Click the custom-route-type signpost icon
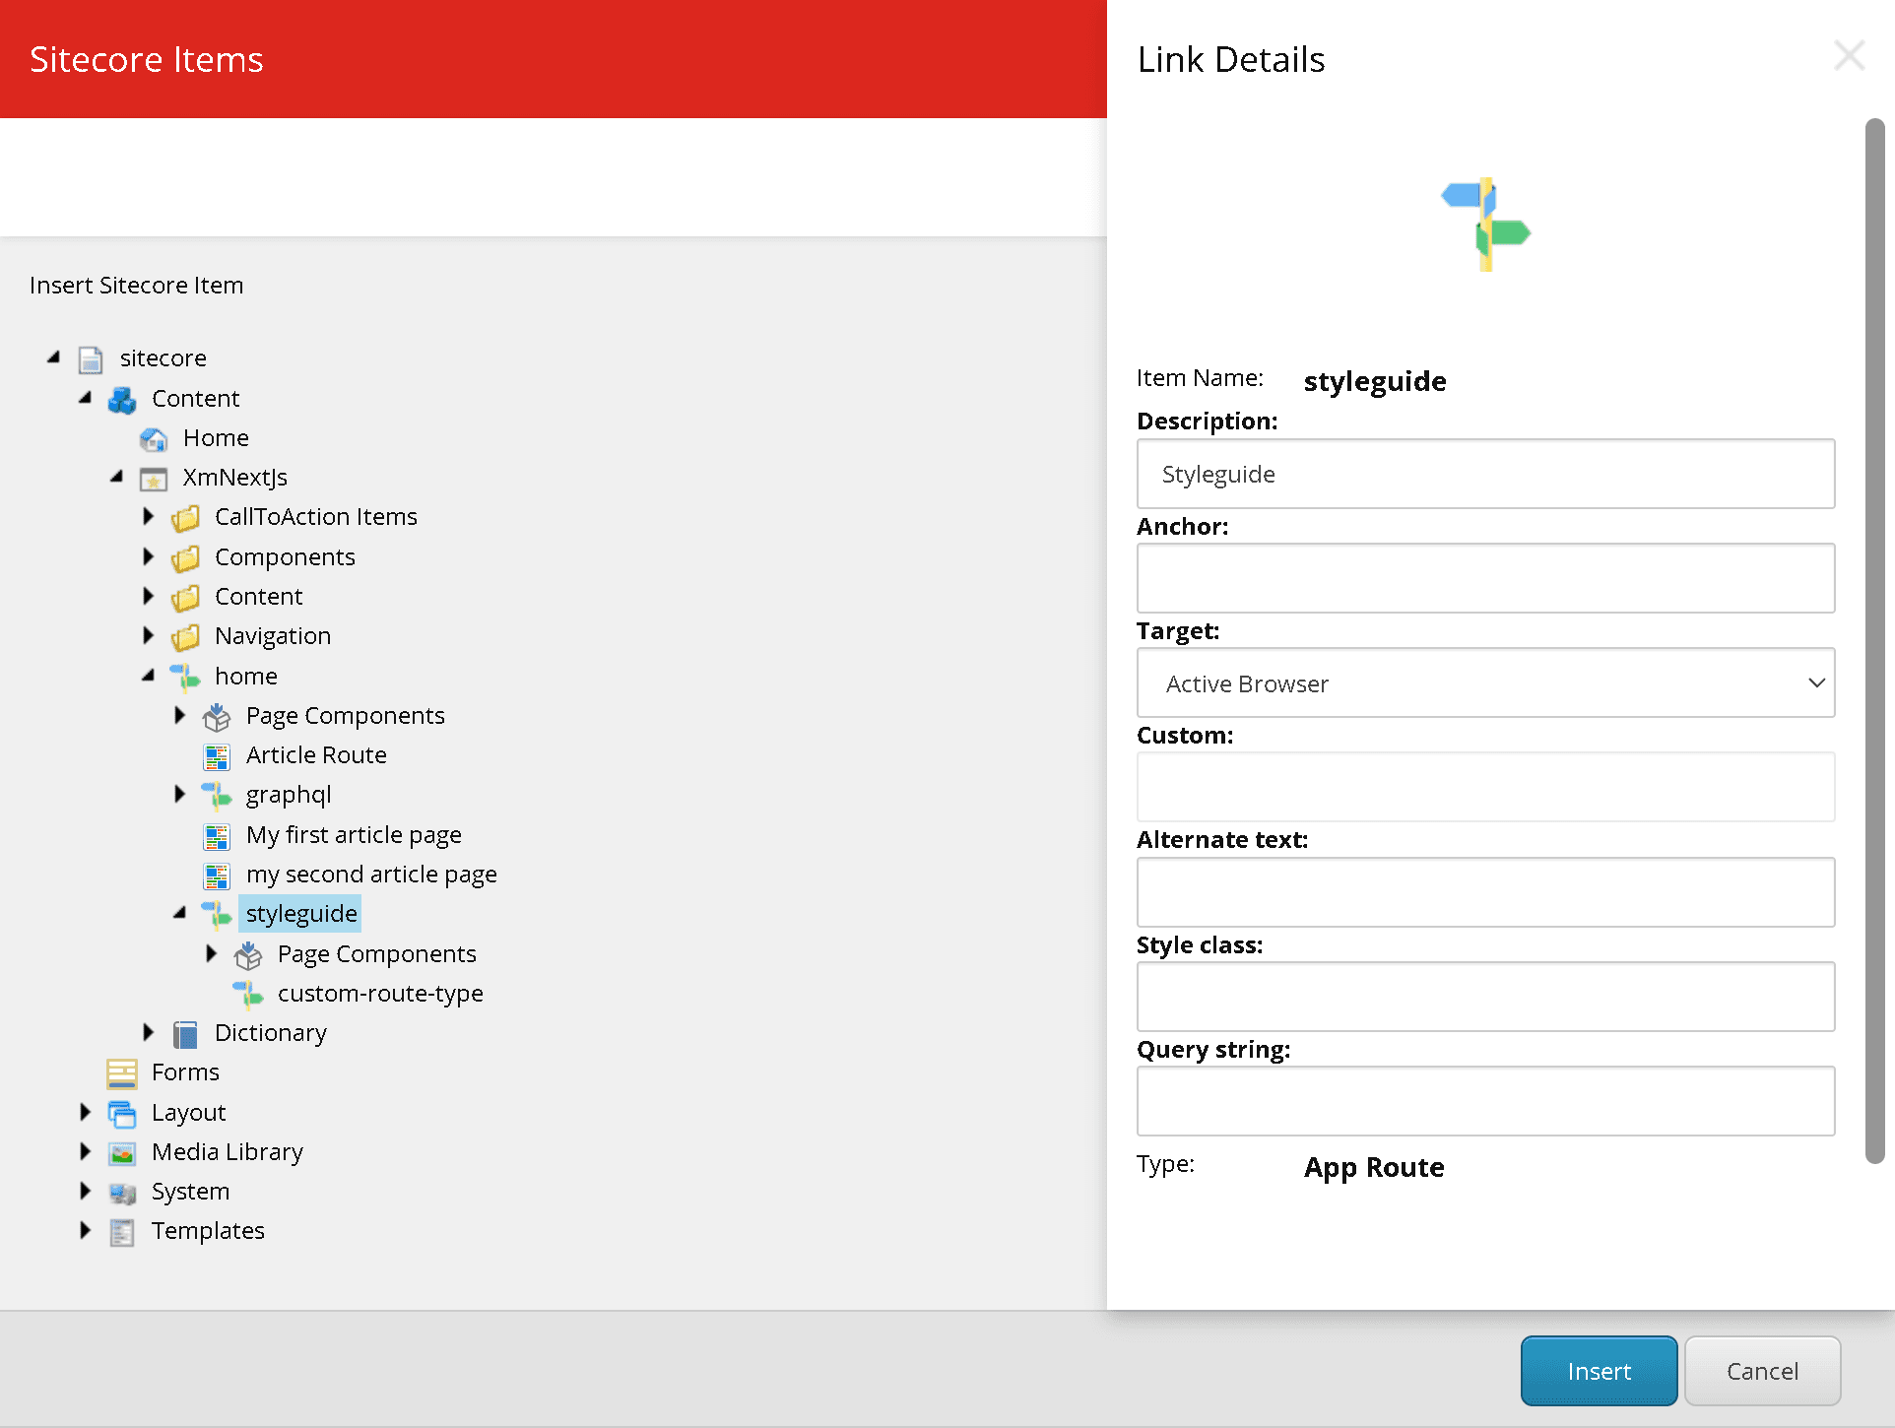 (248, 995)
